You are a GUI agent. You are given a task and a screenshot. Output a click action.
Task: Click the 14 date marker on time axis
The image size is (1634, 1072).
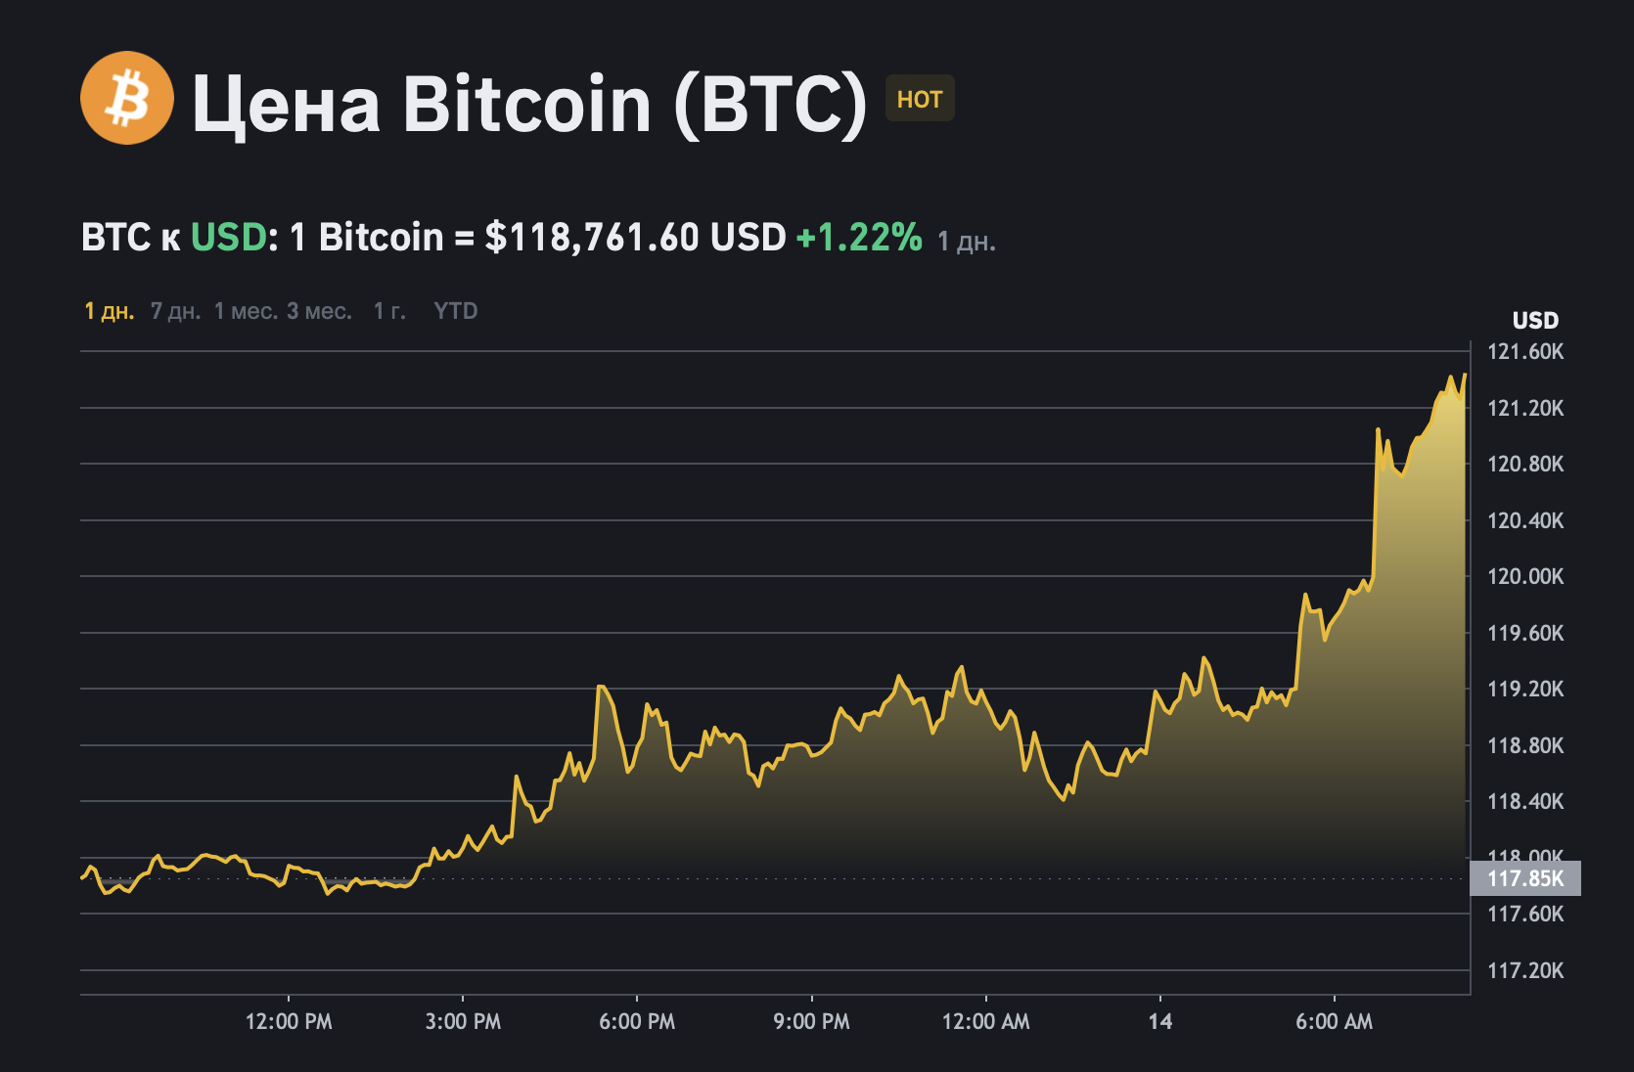tap(1159, 1022)
